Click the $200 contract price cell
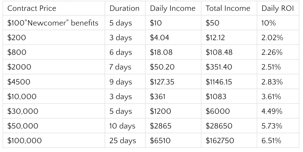Screen dimensions: 303x152 [x=17, y=38]
